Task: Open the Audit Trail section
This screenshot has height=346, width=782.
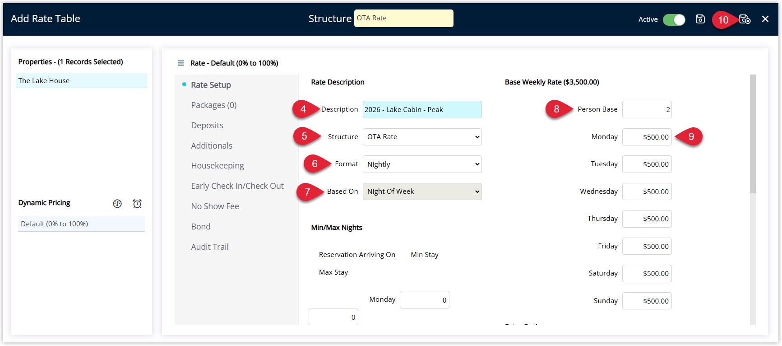Action: 210,247
